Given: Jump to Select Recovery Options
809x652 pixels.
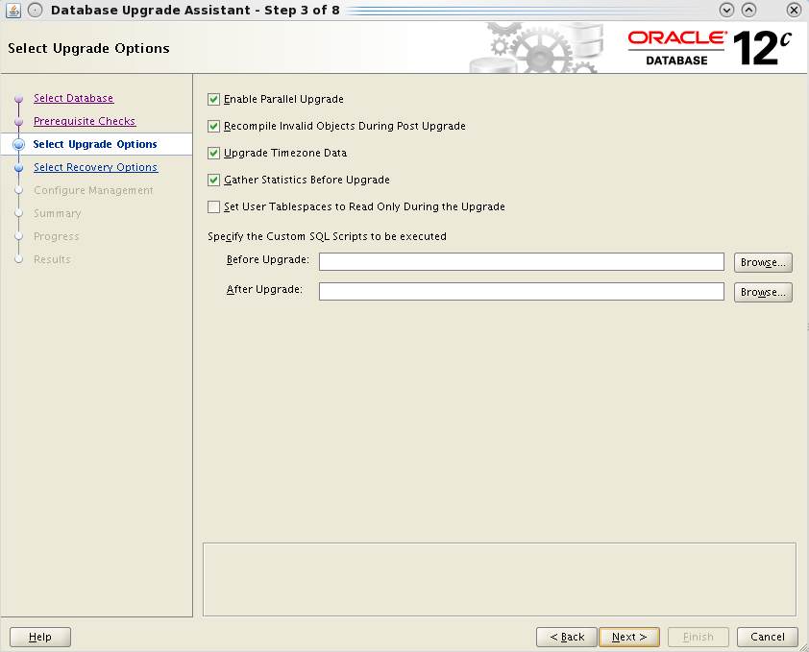Looking at the screenshot, I should pos(95,167).
